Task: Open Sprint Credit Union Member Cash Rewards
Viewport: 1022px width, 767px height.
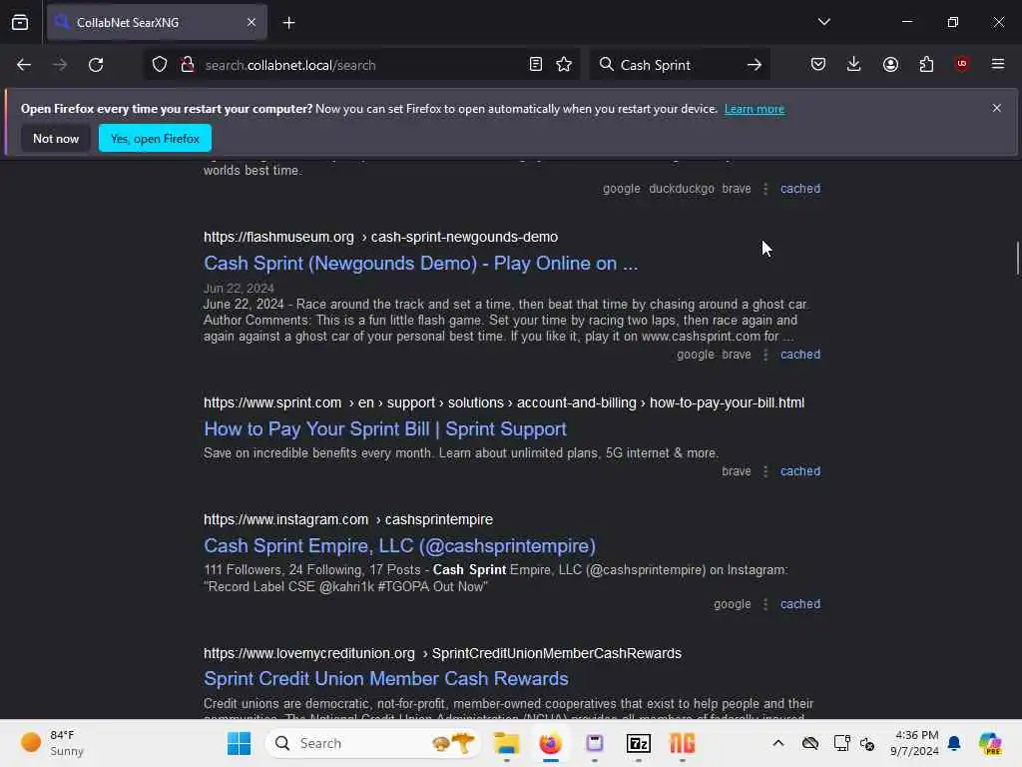Action: (386, 679)
